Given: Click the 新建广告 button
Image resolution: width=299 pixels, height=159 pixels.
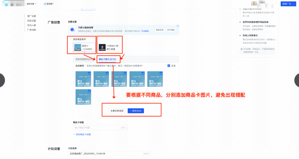Looking at the screenshot, I should coord(287,4).
